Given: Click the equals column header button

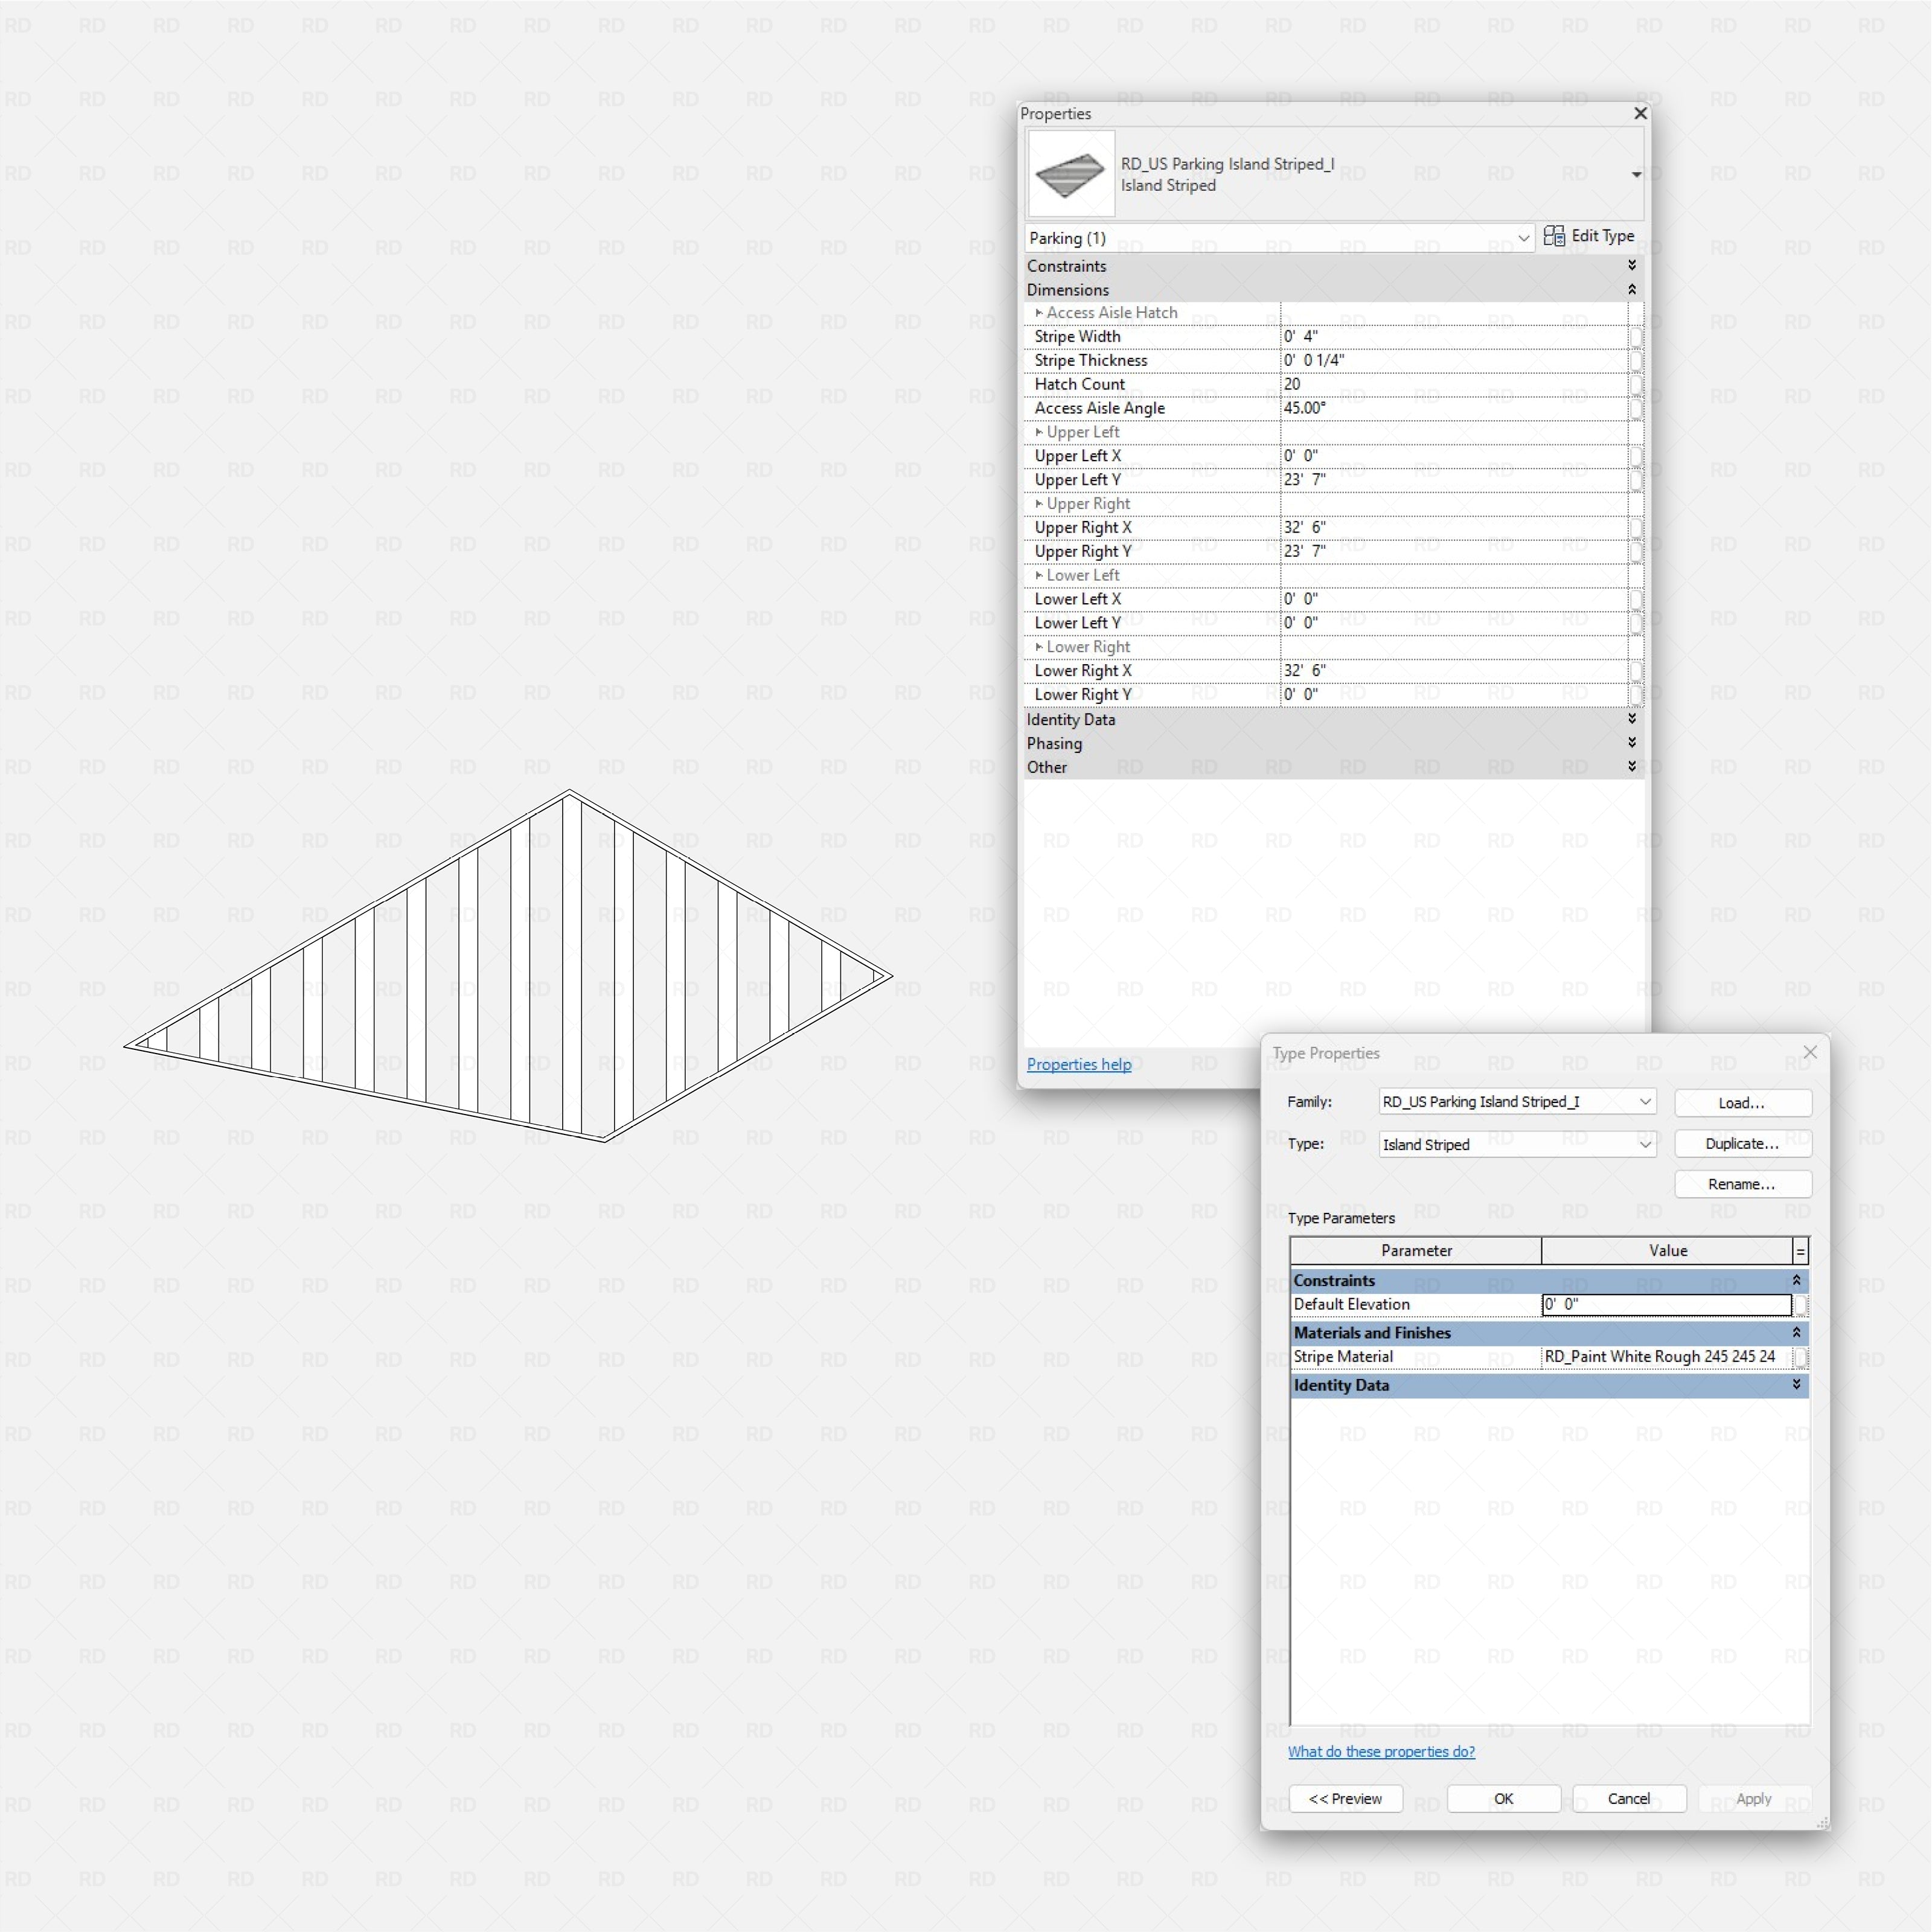Looking at the screenshot, I should tap(1800, 1251).
